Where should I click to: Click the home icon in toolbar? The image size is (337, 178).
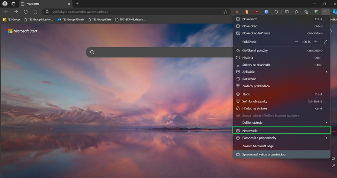35,12
